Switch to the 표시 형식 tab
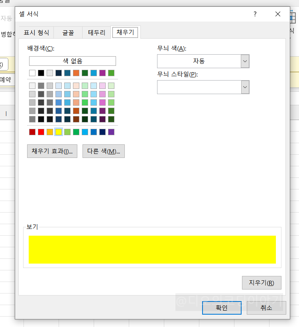Image resolution: width=299 pixels, height=327 pixels. pyautogui.click(x=36, y=33)
